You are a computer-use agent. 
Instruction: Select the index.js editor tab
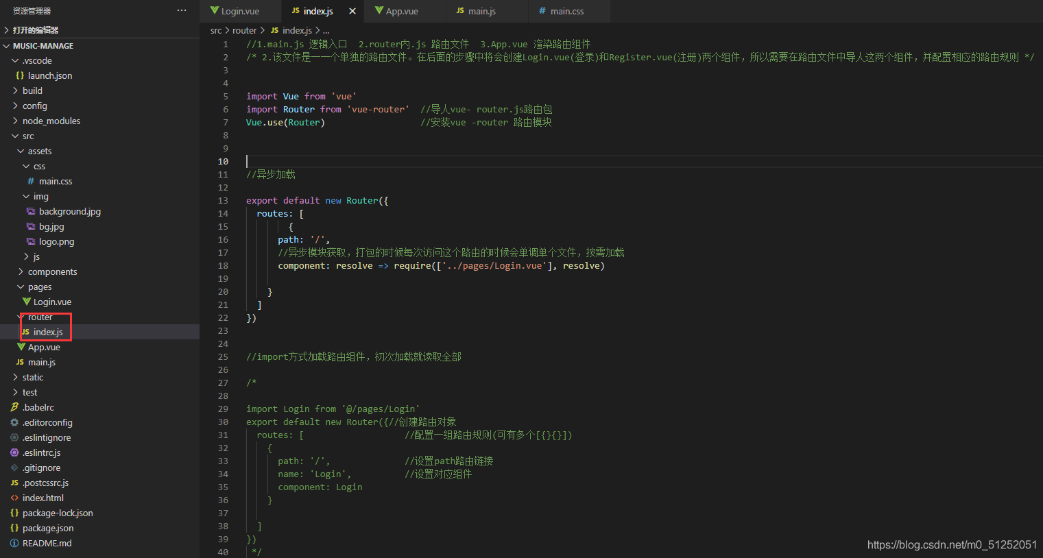[322, 11]
